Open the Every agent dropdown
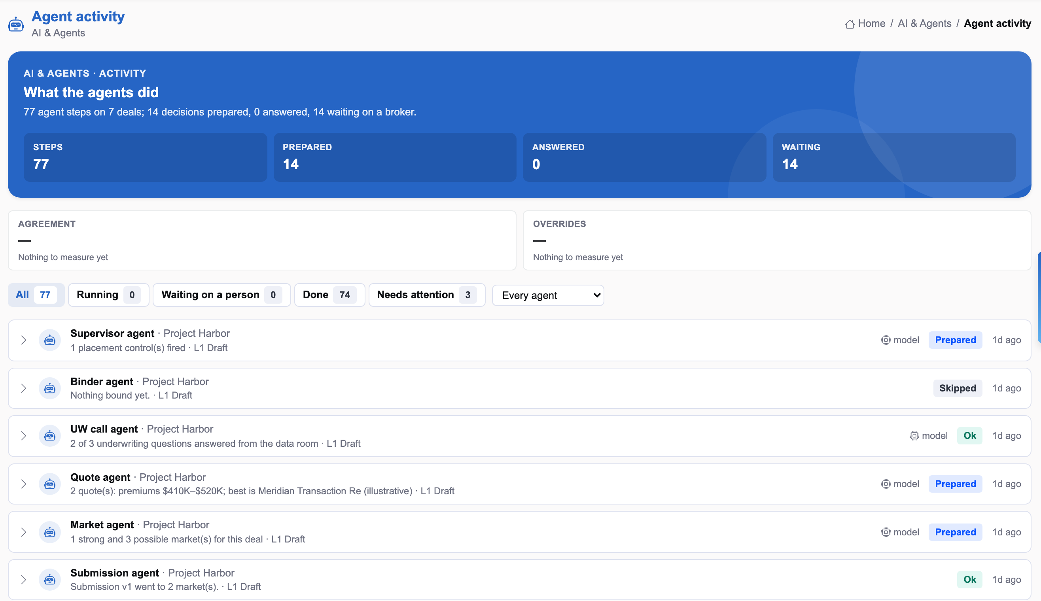 click(x=548, y=295)
